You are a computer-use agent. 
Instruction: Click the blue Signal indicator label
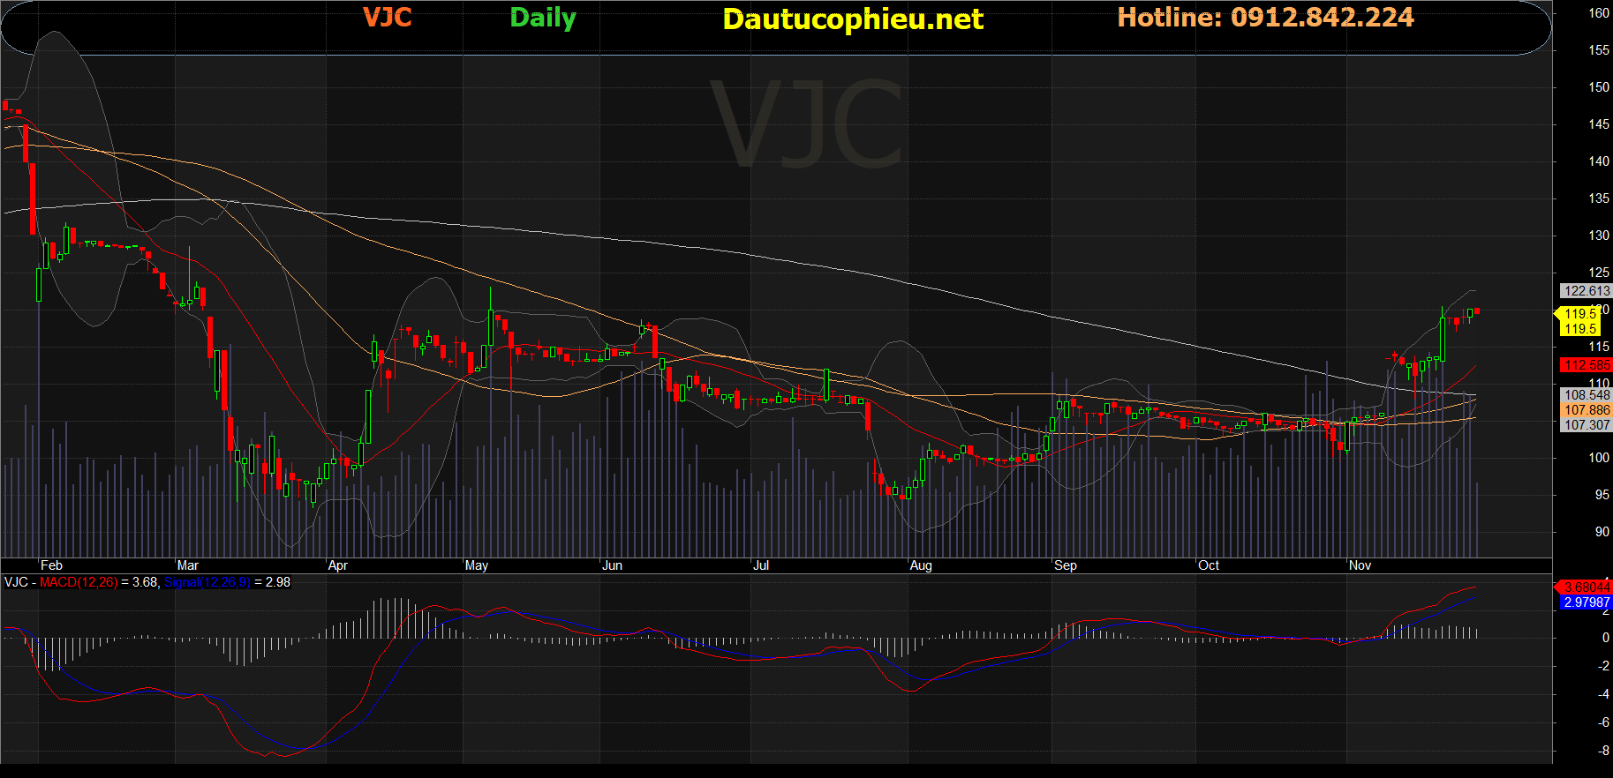pos(207,582)
